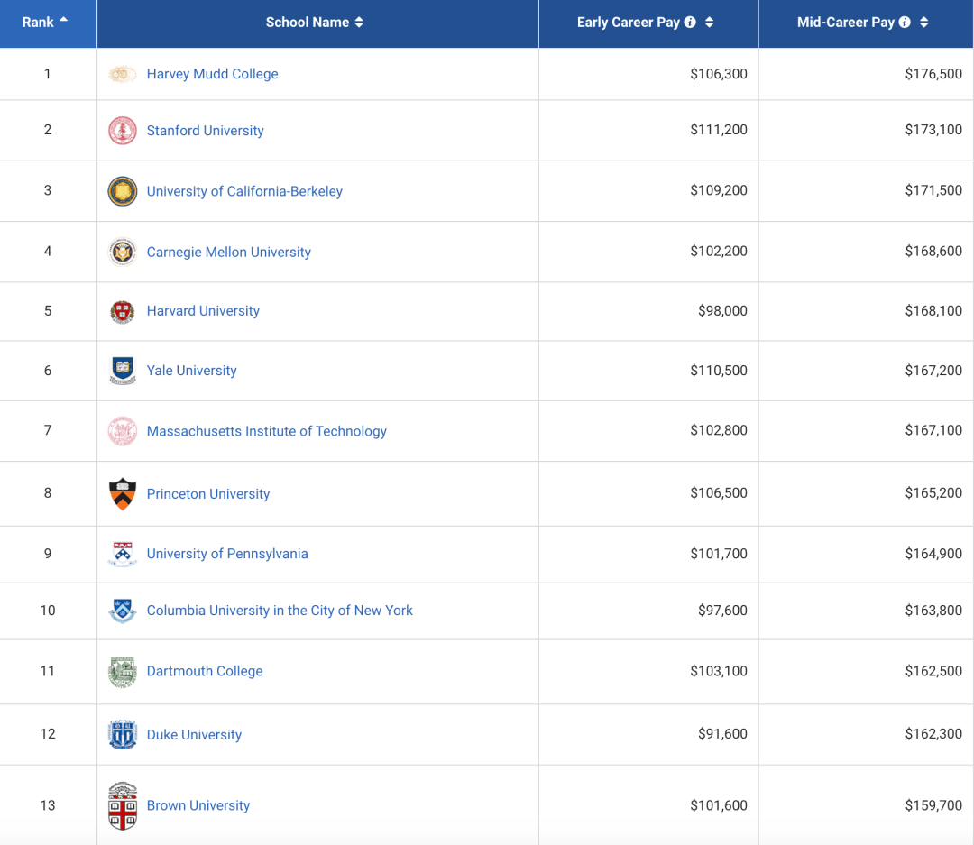The height and width of the screenshot is (845, 974).
Task: Click the Early Career Pay header label
Action: point(628,23)
